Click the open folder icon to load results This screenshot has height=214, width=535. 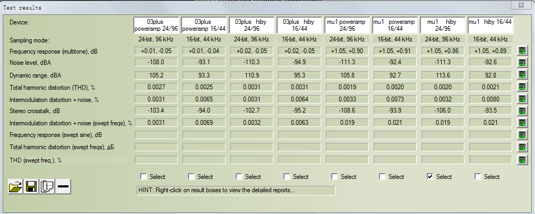tap(15, 187)
